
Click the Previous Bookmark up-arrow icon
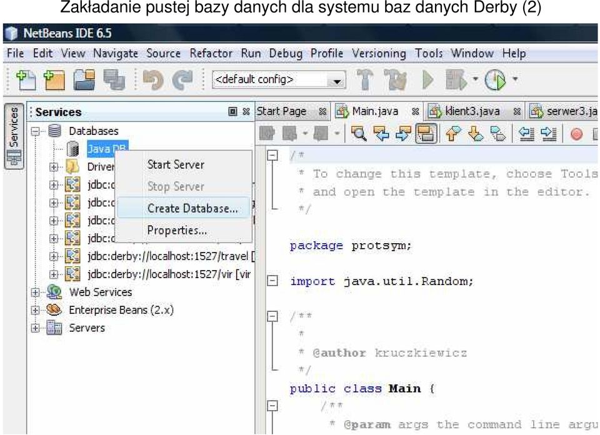[452, 133]
